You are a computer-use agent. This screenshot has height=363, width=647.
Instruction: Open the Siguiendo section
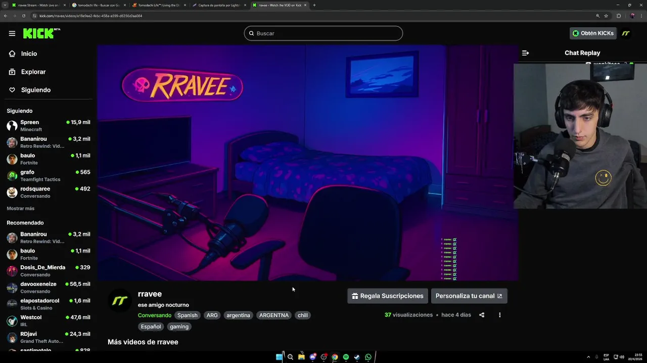pyautogui.click(x=36, y=90)
